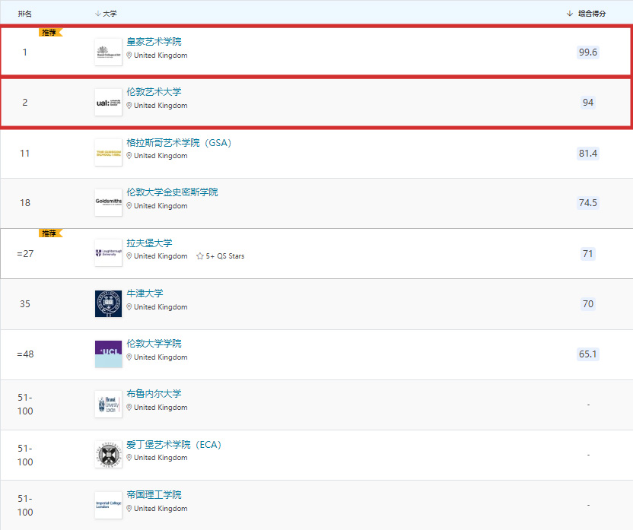Open the 伦敦艺术大学 university page

click(x=154, y=91)
